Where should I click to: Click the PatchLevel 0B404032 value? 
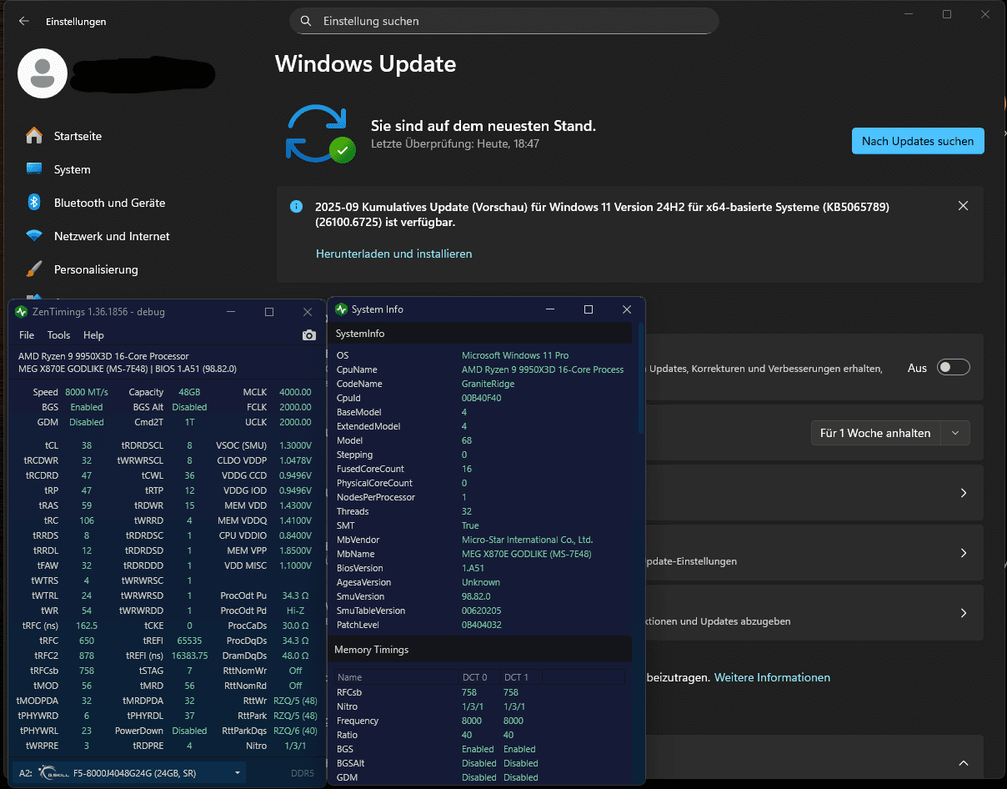pyautogui.click(x=482, y=625)
